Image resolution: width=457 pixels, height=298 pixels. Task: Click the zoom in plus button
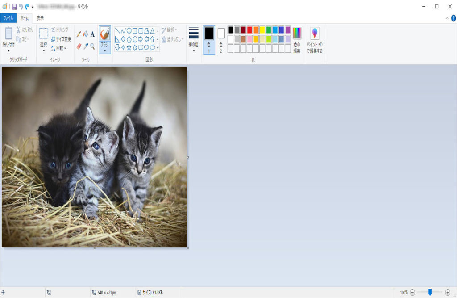point(448,292)
